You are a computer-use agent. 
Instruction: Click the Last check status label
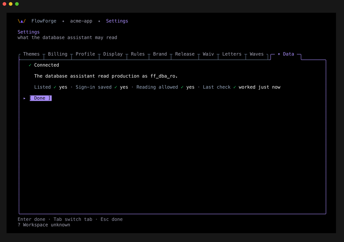coord(217,87)
